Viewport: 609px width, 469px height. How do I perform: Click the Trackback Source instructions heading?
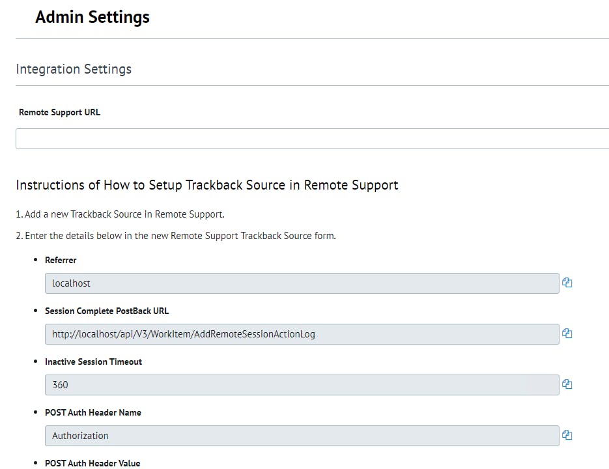[207, 185]
